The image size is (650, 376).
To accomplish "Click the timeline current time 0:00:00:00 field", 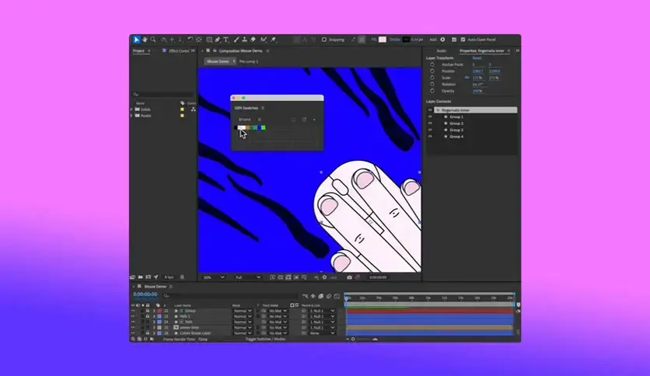I will pos(145,294).
